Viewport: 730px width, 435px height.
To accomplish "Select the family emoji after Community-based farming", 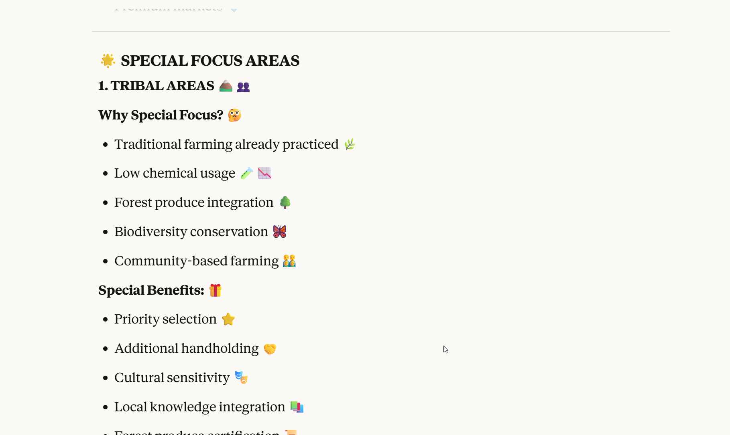I will click(x=289, y=261).
